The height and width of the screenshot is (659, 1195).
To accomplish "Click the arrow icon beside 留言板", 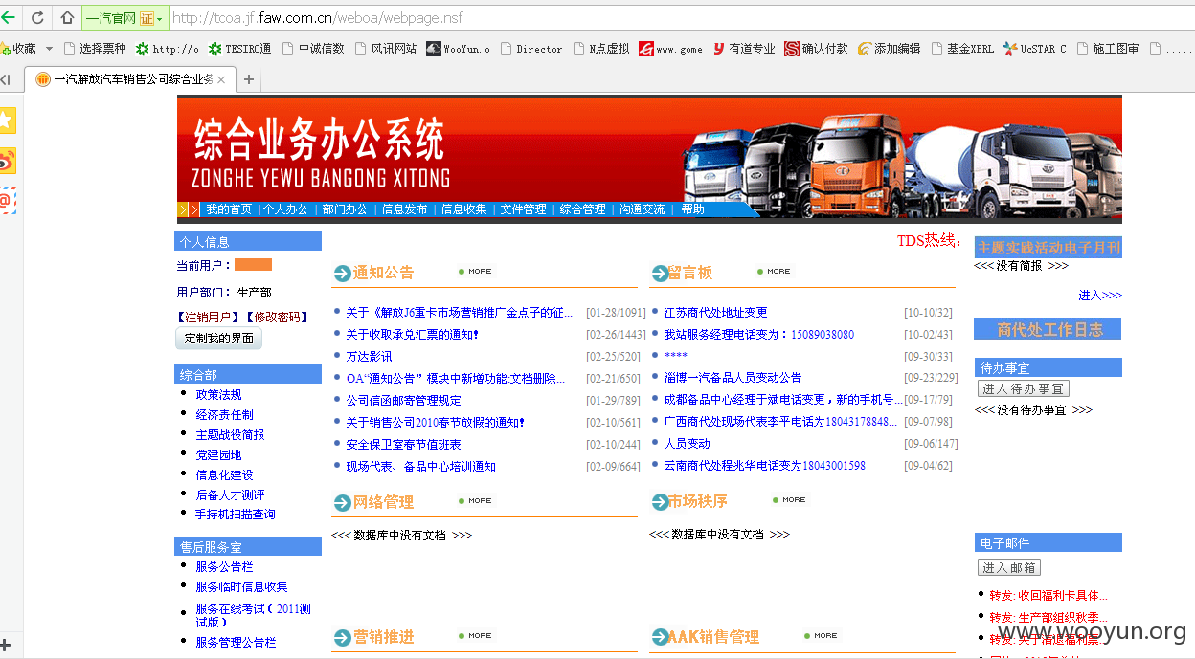I will [660, 274].
